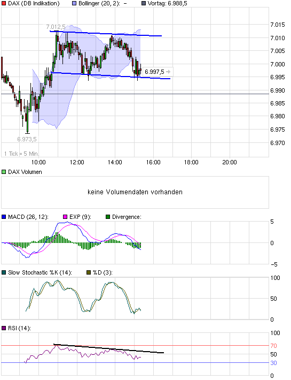
Task: Click the red DAX (DB Indikation) legend swatch
Action: pyautogui.click(x=4, y=3)
